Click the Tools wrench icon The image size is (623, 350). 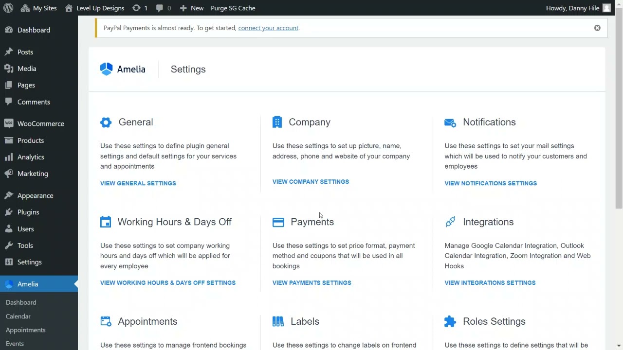coord(9,245)
